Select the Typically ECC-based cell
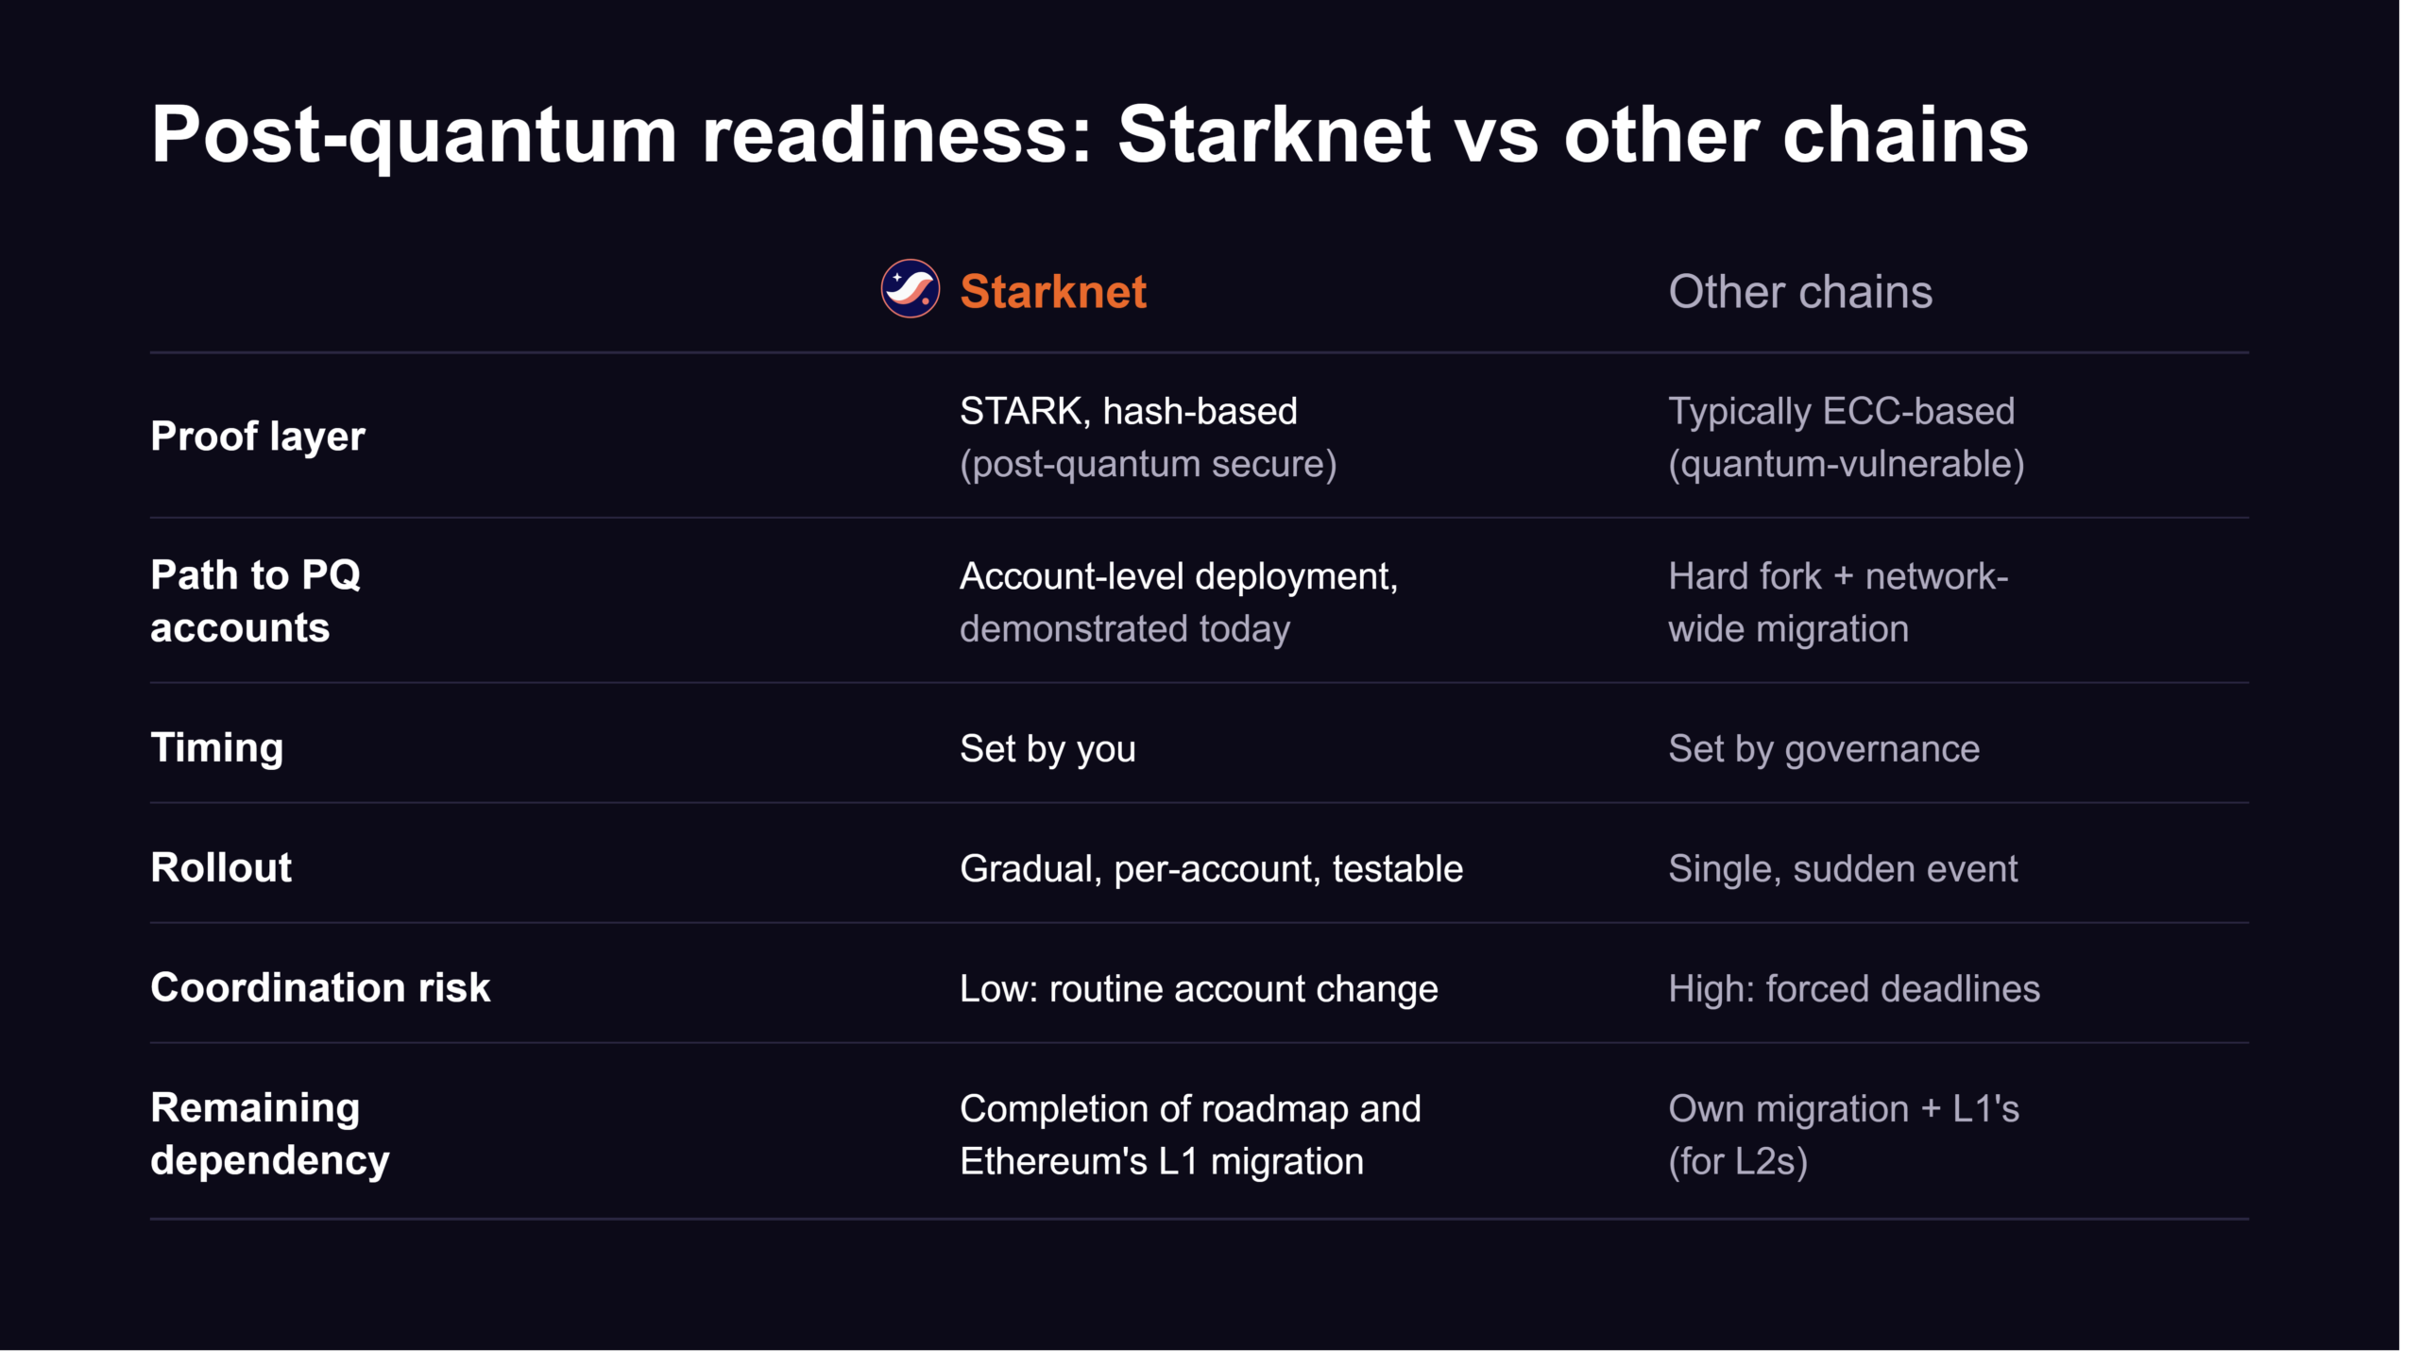The width and height of the screenshot is (2418, 1369). [1846, 437]
